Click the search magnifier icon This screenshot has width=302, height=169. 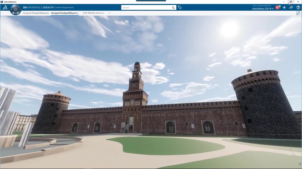[173, 8]
